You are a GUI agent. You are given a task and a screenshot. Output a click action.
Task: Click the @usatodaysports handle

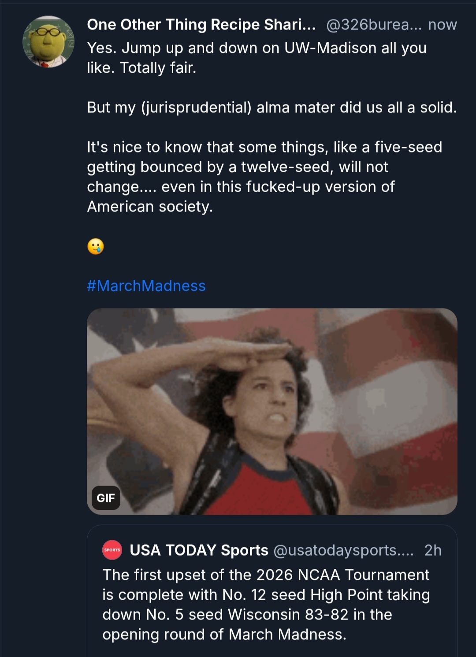pyautogui.click(x=343, y=550)
